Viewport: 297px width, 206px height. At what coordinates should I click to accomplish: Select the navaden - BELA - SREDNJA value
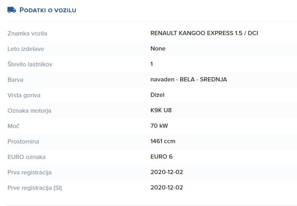(189, 80)
